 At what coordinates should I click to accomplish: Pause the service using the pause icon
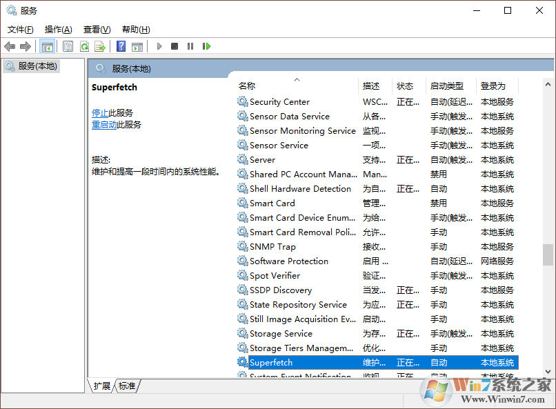click(191, 46)
